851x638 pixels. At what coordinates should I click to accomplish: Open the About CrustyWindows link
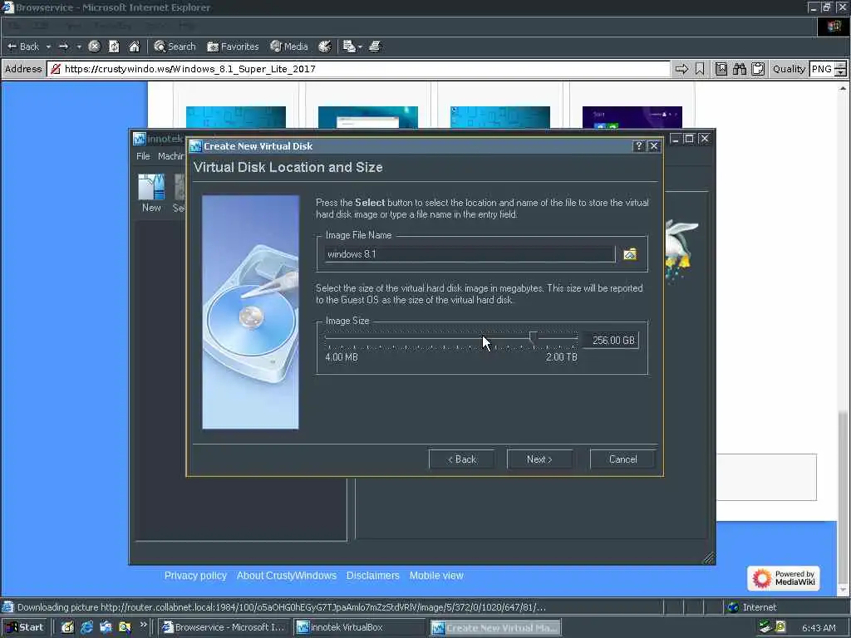coord(287,576)
